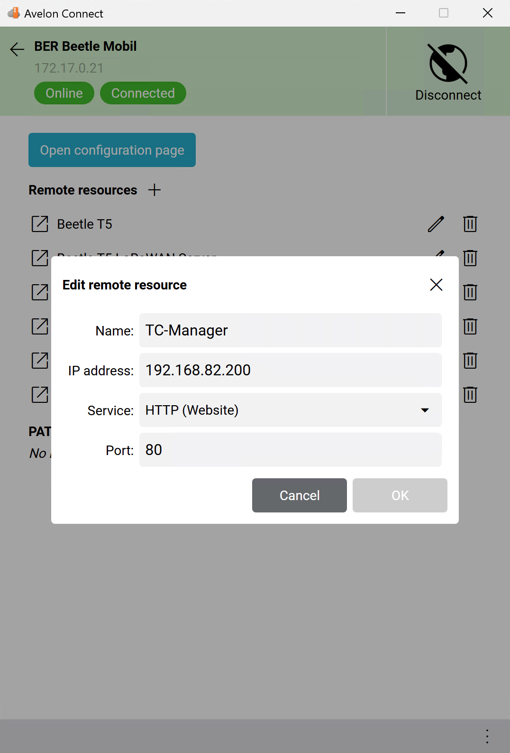
Task: Close the Edit remote resource dialog
Action: 436,285
